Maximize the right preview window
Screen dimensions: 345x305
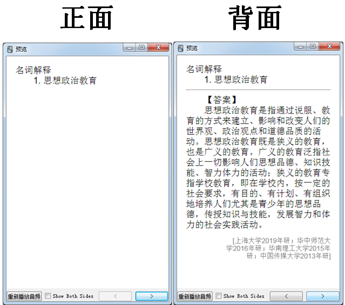coord(313,46)
